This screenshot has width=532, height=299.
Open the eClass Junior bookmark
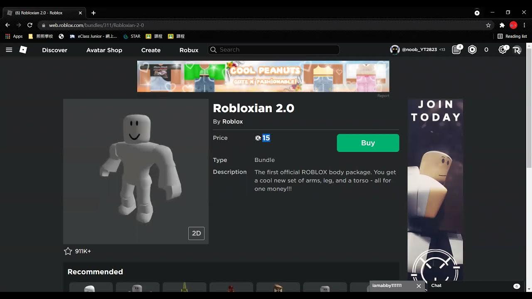tap(93, 37)
